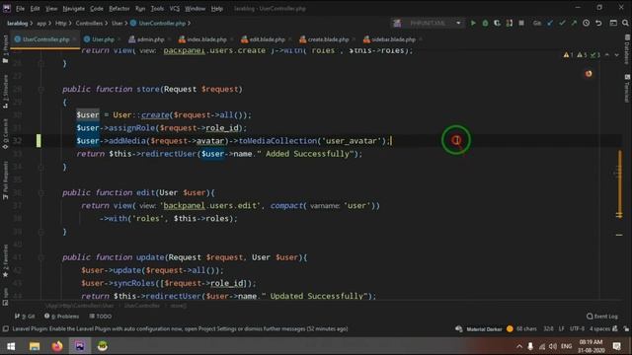Switch to the sidebar.blade.php tab

pyautogui.click(x=393, y=39)
